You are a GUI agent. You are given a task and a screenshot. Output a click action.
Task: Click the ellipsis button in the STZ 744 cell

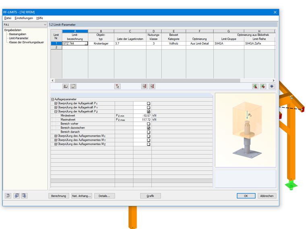tap(86, 44)
